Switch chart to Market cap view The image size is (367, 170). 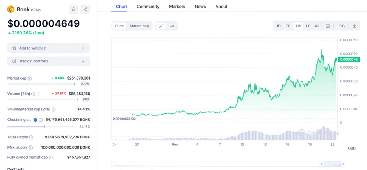pyautogui.click(x=139, y=26)
